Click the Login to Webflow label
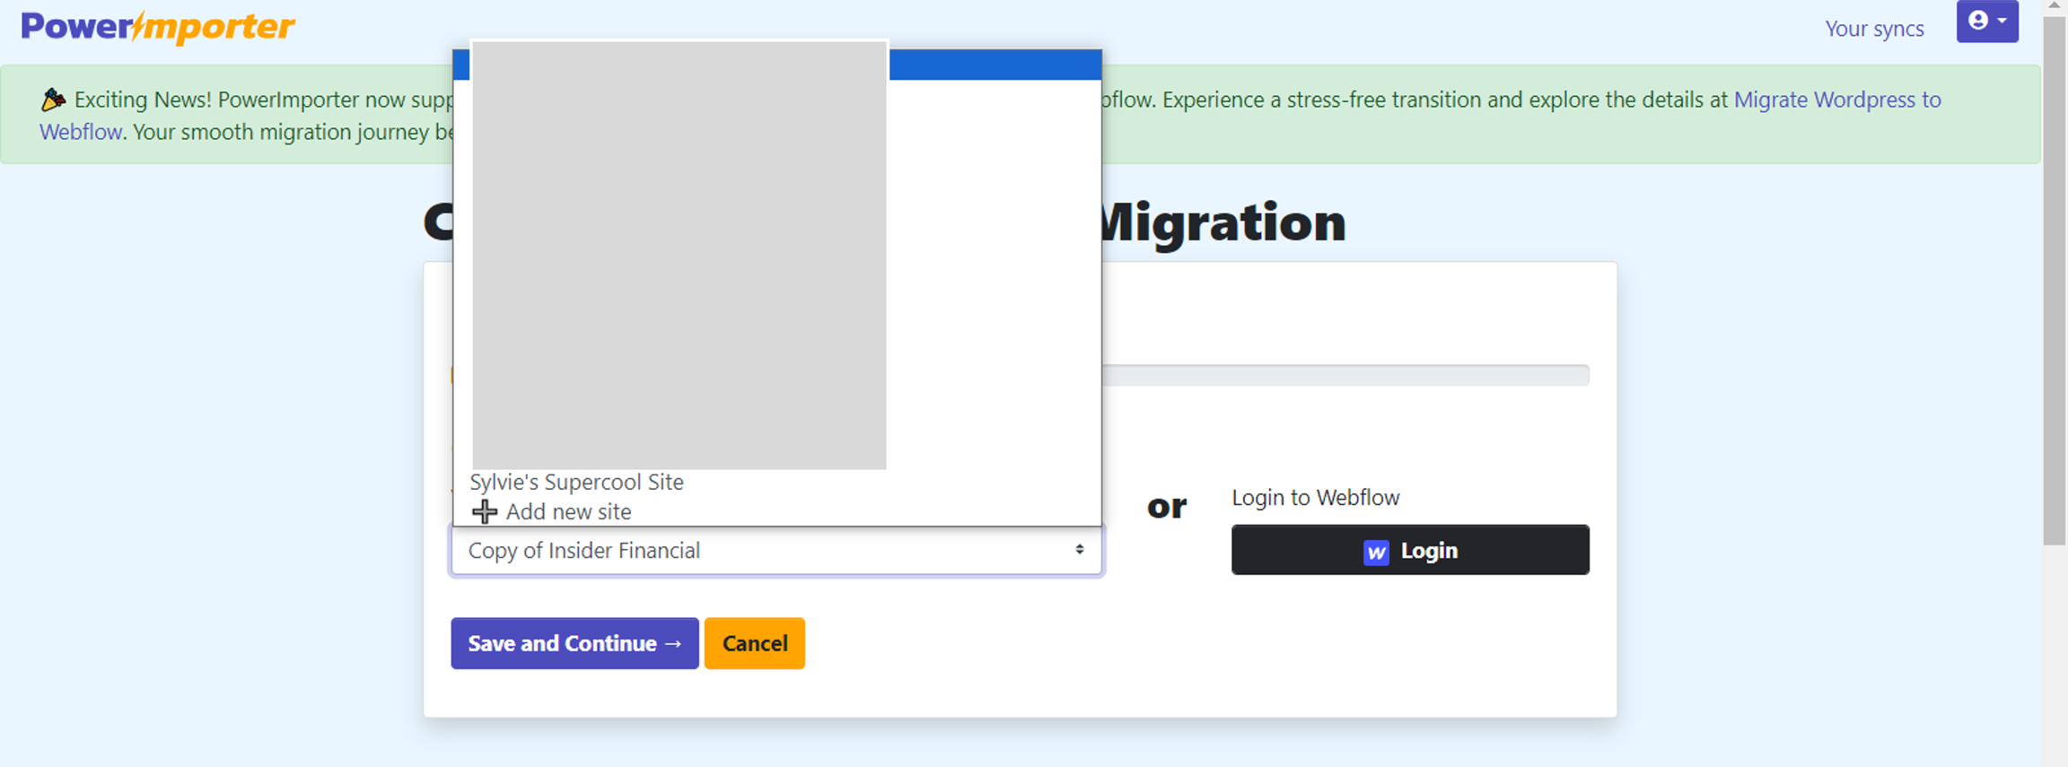 coord(1315,498)
